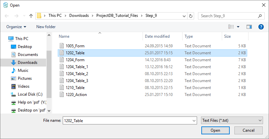269x139 pixels.
Task: Toggle the preview pane icon
Action: 249,27
